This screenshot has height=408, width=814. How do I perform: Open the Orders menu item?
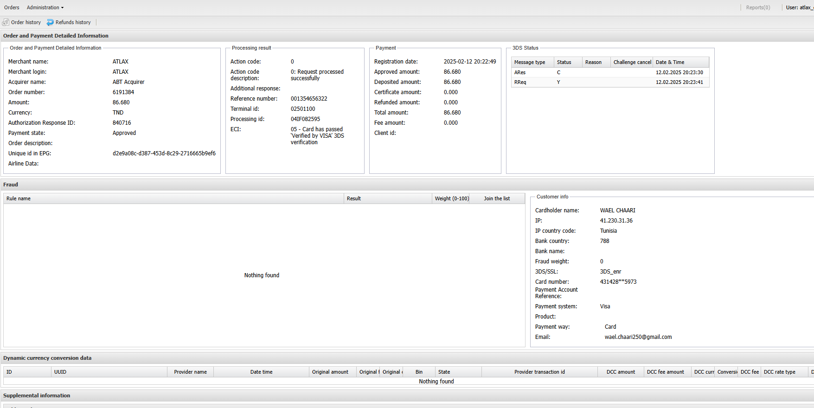12,7
